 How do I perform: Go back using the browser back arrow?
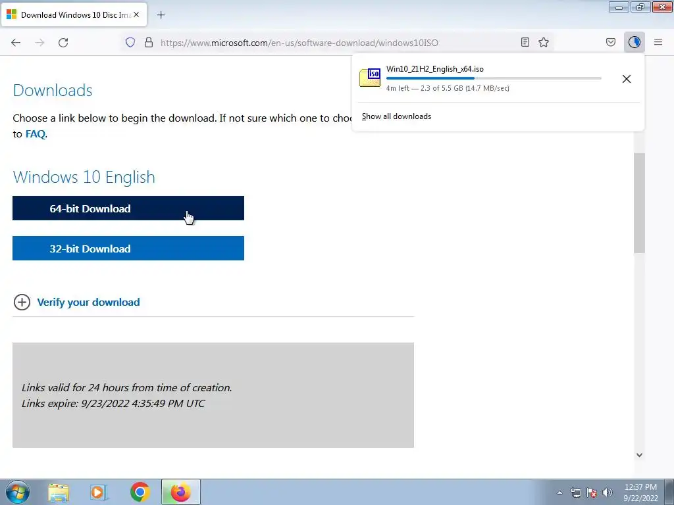pos(16,43)
